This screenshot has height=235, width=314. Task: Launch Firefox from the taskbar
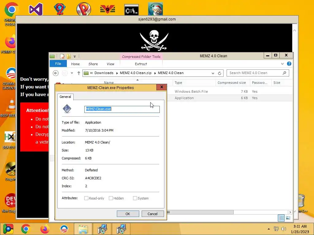tap(45, 229)
